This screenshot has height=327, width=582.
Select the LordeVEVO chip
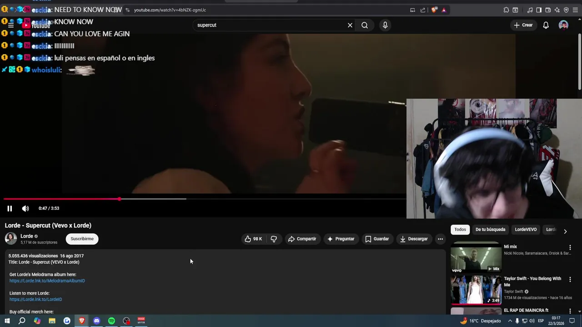coord(526,229)
